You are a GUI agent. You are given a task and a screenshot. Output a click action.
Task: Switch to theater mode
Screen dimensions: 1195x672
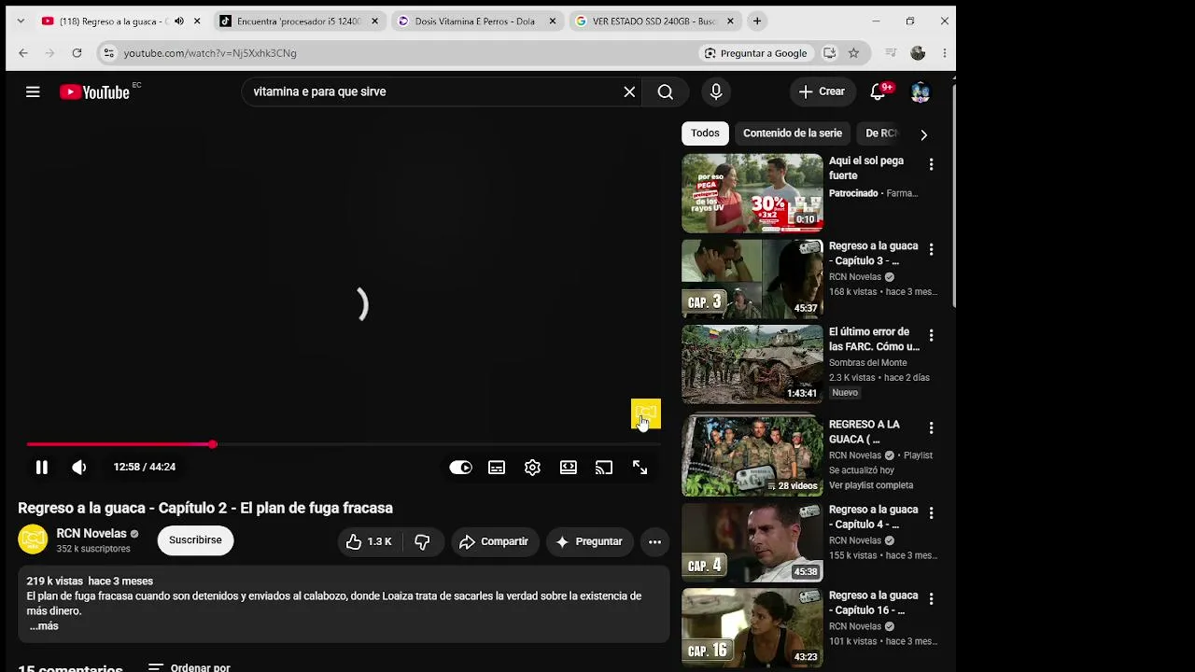click(568, 468)
